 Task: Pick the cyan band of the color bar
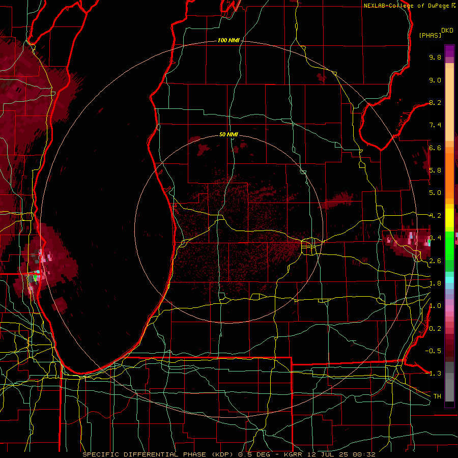(x=449, y=279)
